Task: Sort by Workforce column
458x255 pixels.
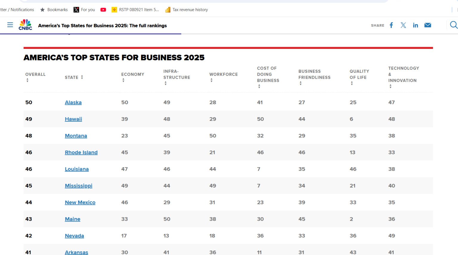Action: click(211, 80)
